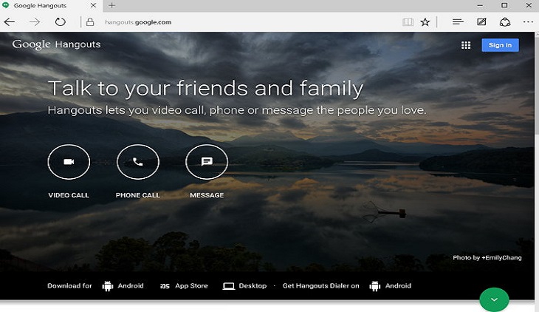Click the phone call circle icon
Image resolution: width=539 pixels, height=312 pixels.
point(138,162)
